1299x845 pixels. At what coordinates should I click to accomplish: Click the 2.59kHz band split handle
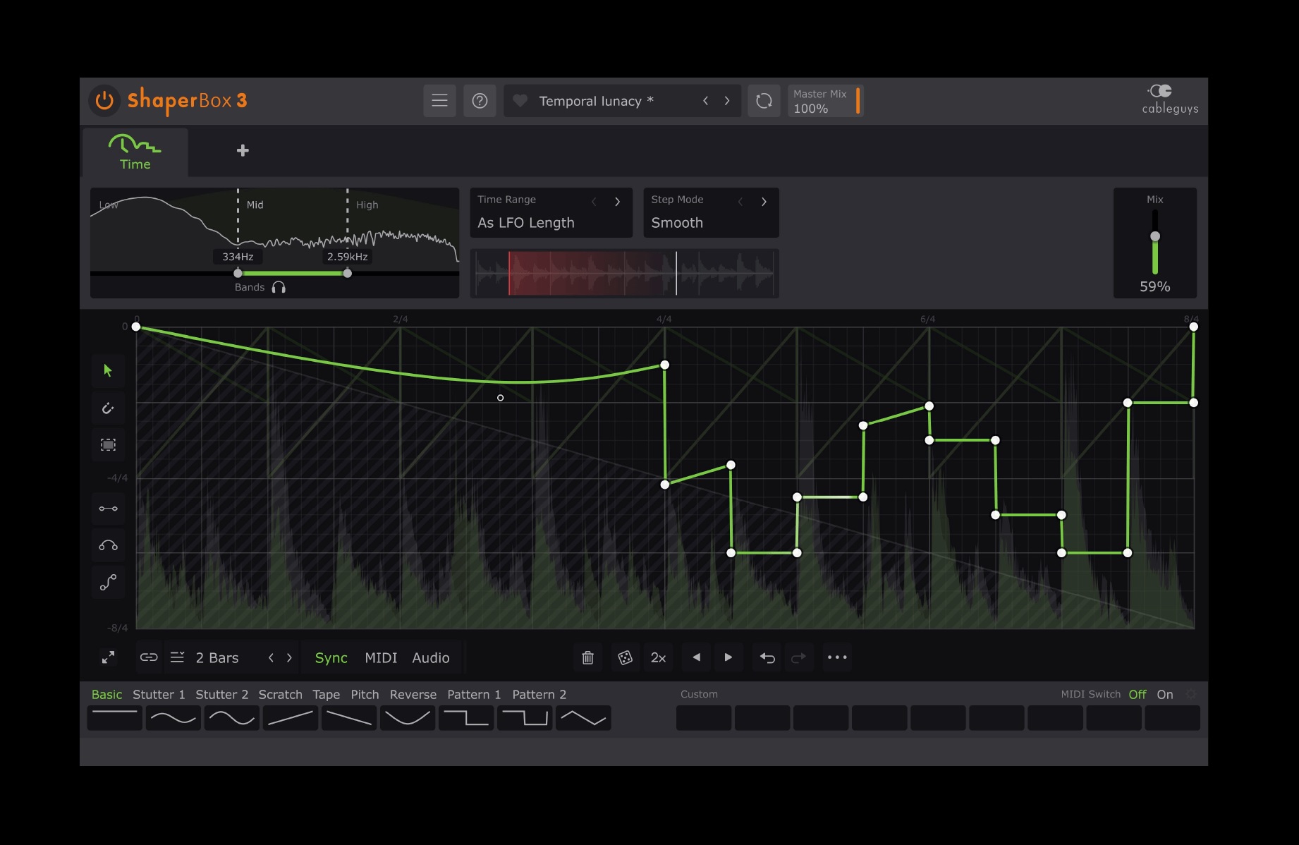[x=347, y=273]
